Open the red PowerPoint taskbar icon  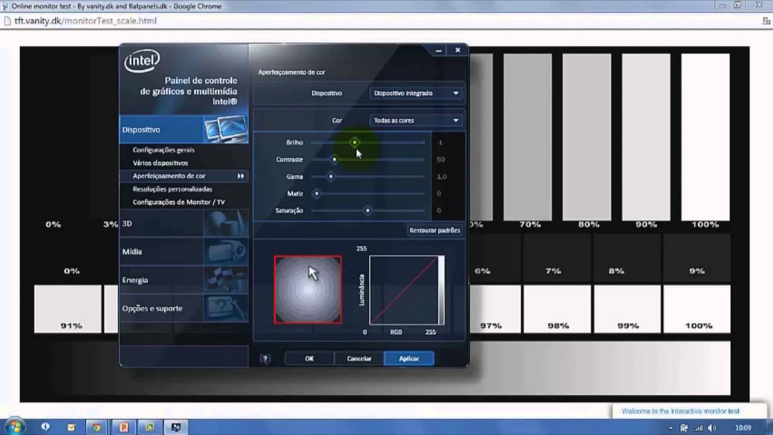pos(124,427)
